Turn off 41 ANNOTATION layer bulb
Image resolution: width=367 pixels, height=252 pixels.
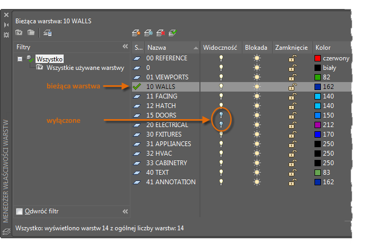coord(221,182)
